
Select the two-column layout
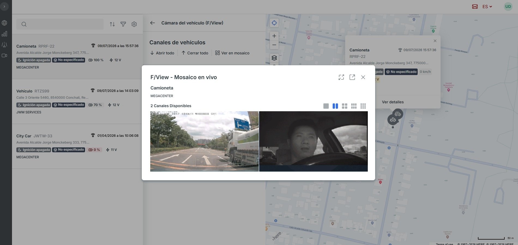(x=335, y=106)
